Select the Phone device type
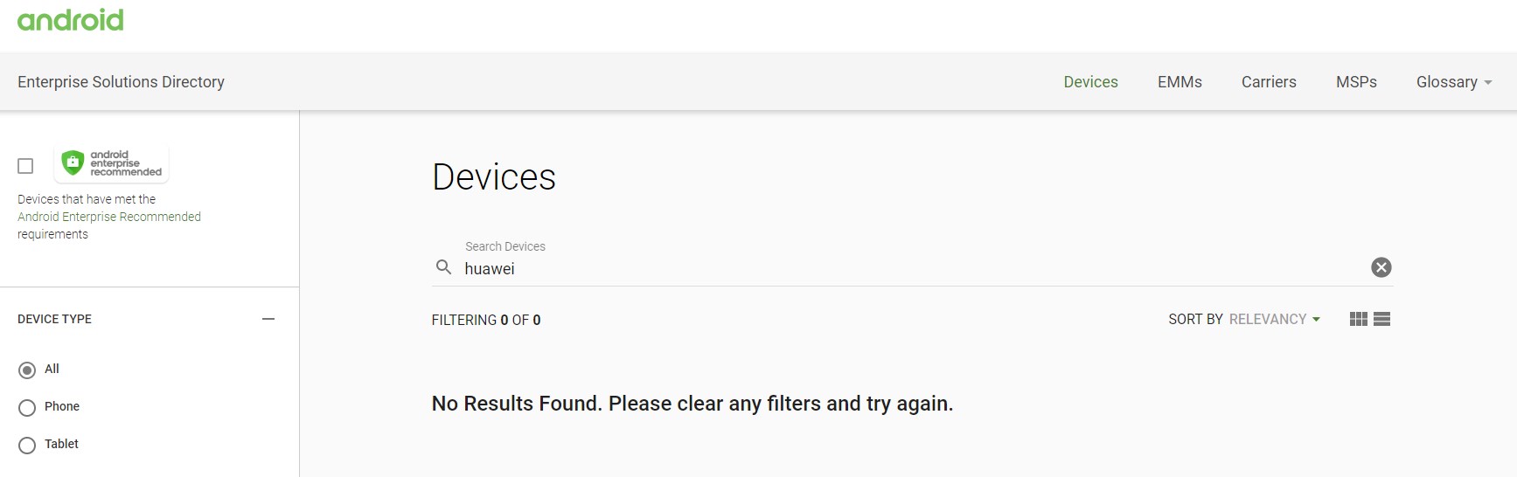Viewport: 1517px width, 477px height. pyautogui.click(x=27, y=408)
